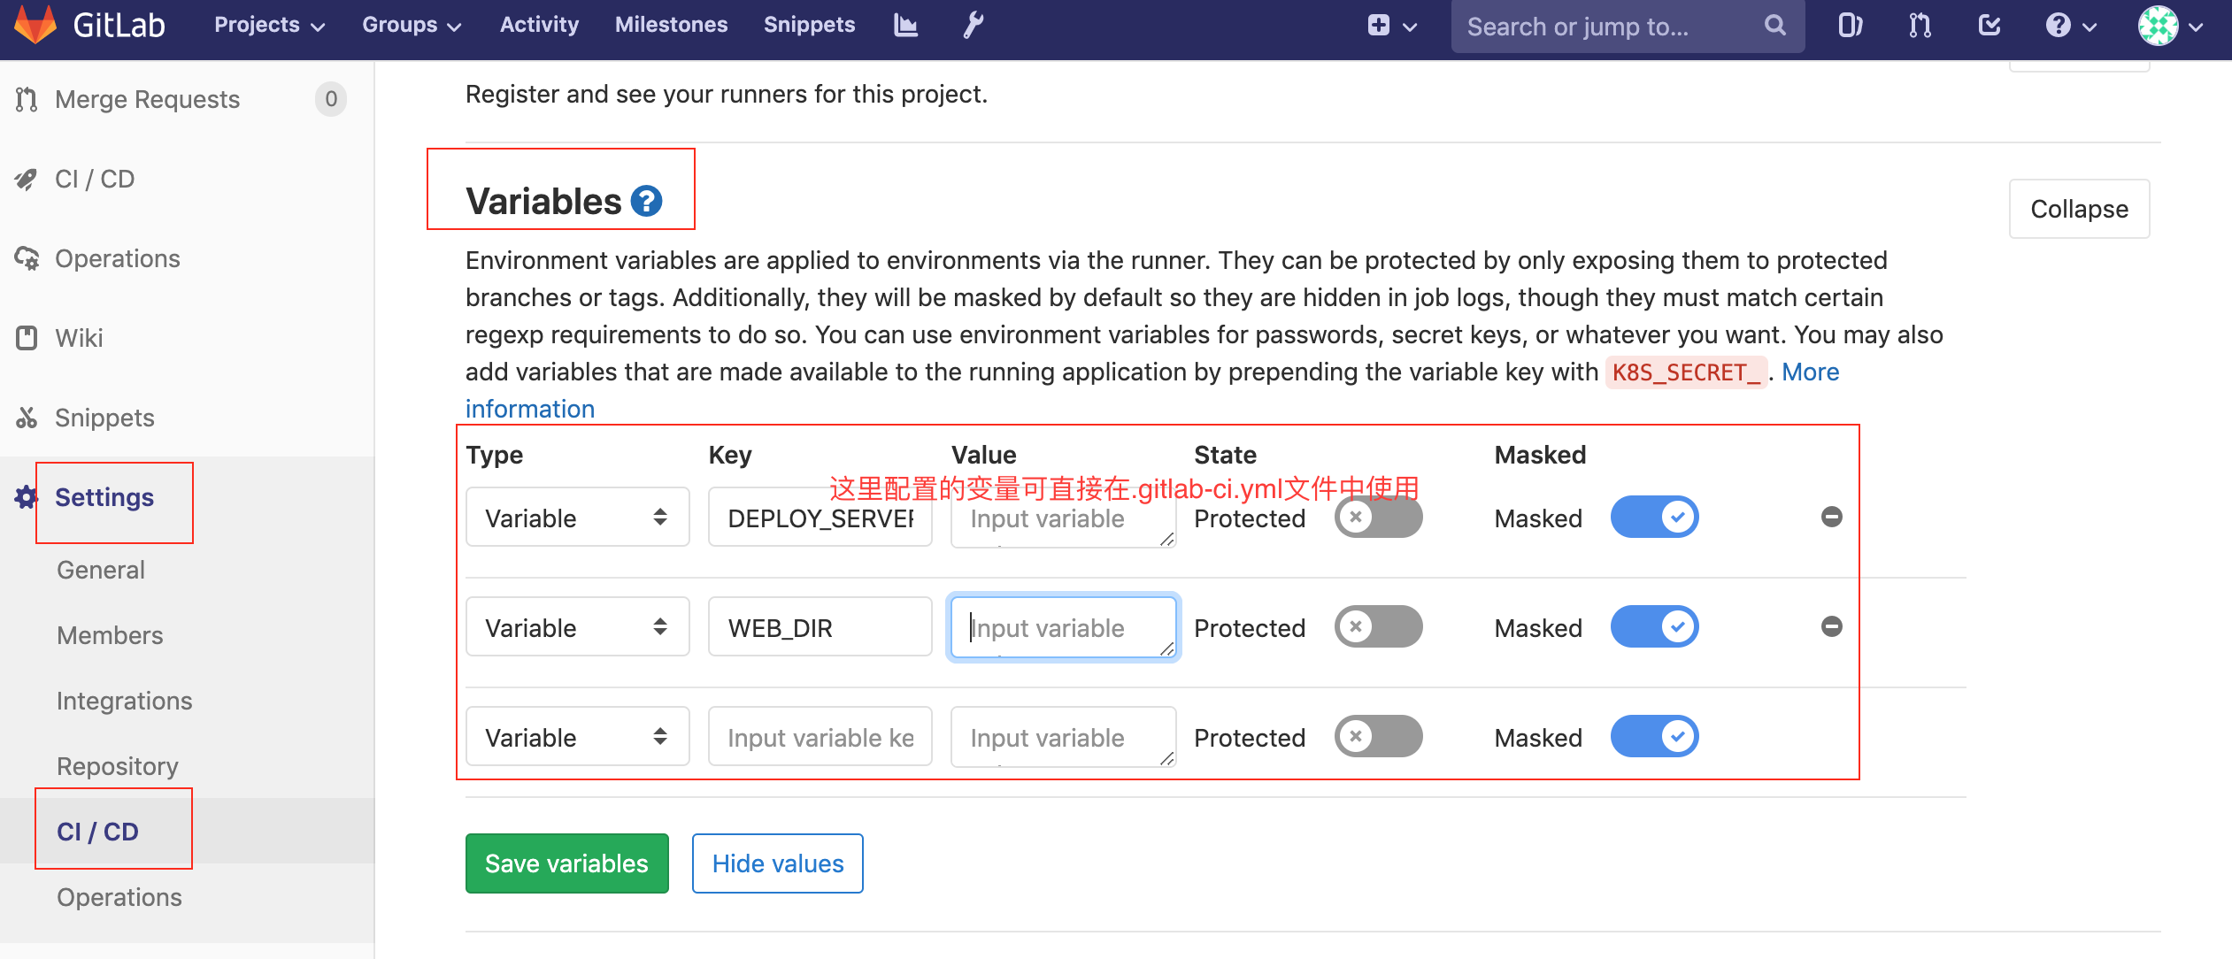Toggle Protected on the empty third variable row

[x=1377, y=735]
